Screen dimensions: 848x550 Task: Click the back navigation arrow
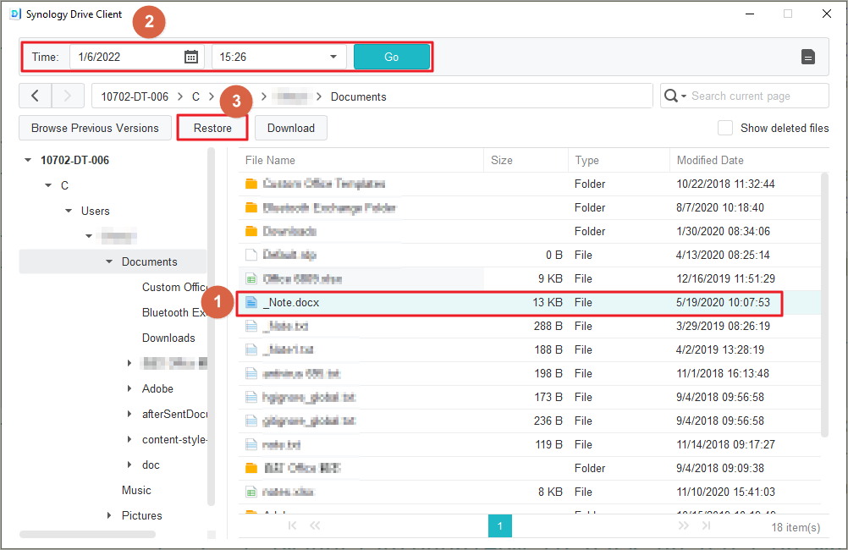(x=35, y=96)
